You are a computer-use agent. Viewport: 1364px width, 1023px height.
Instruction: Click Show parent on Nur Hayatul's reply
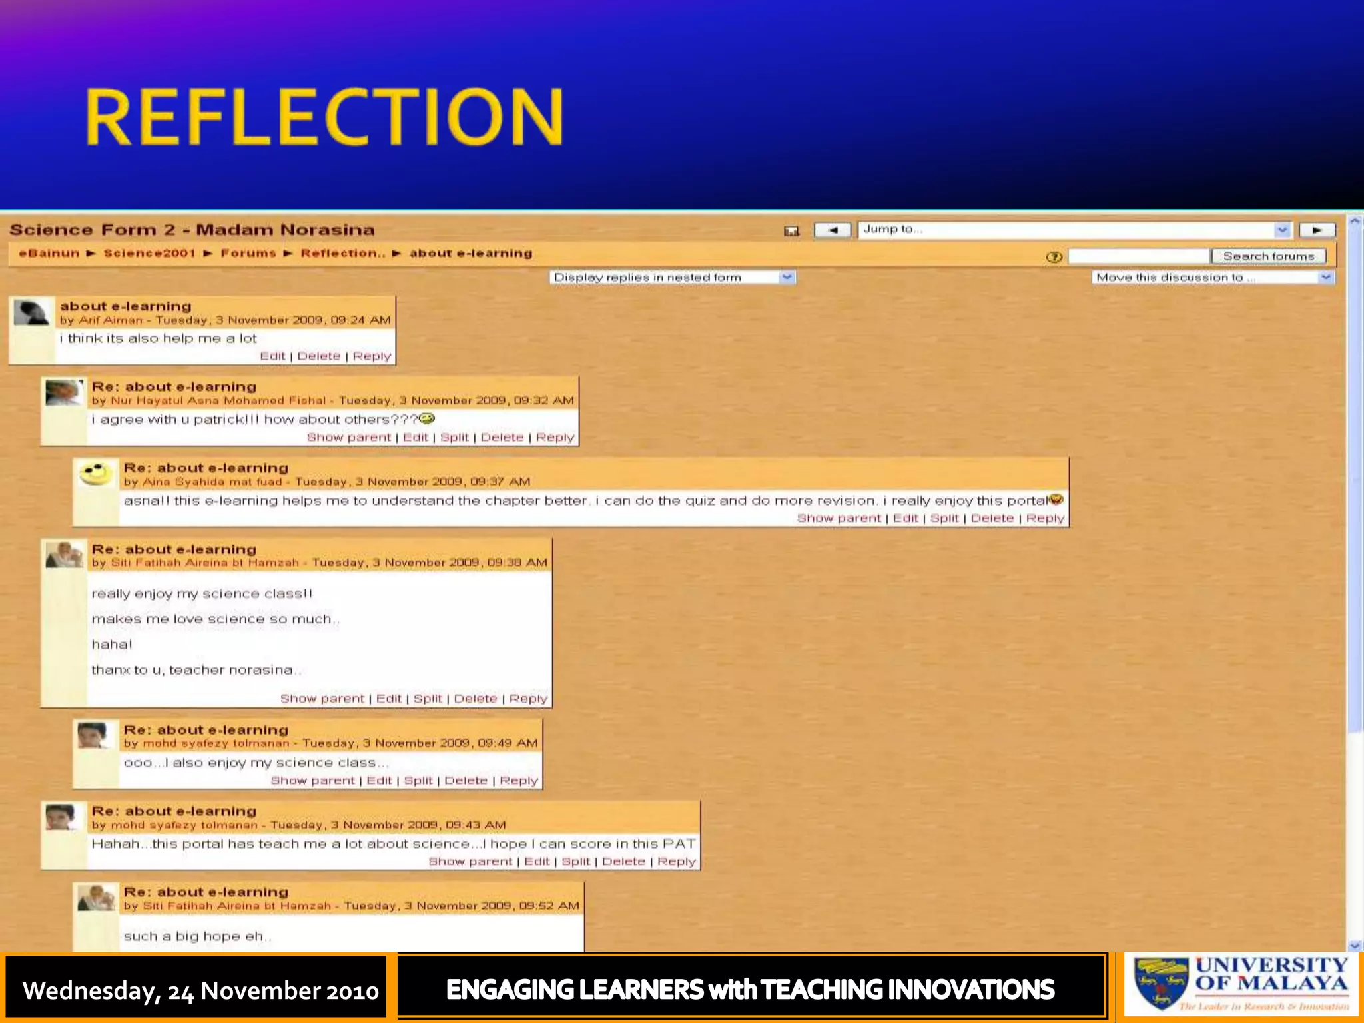(x=348, y=438)
